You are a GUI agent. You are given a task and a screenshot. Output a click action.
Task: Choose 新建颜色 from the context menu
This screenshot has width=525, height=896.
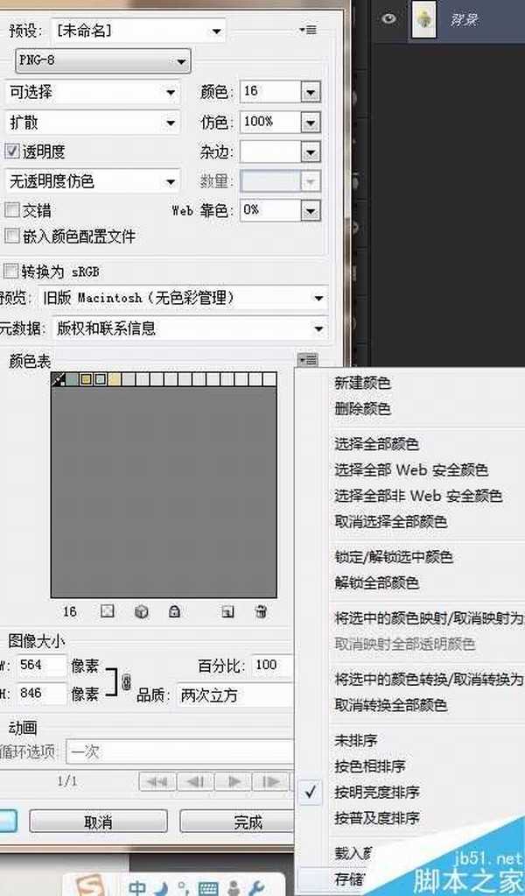point(362,383)
